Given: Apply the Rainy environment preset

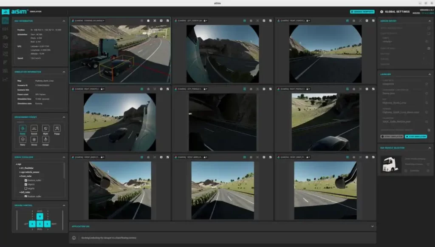Looking at the screenshot, I should point(23,140).
